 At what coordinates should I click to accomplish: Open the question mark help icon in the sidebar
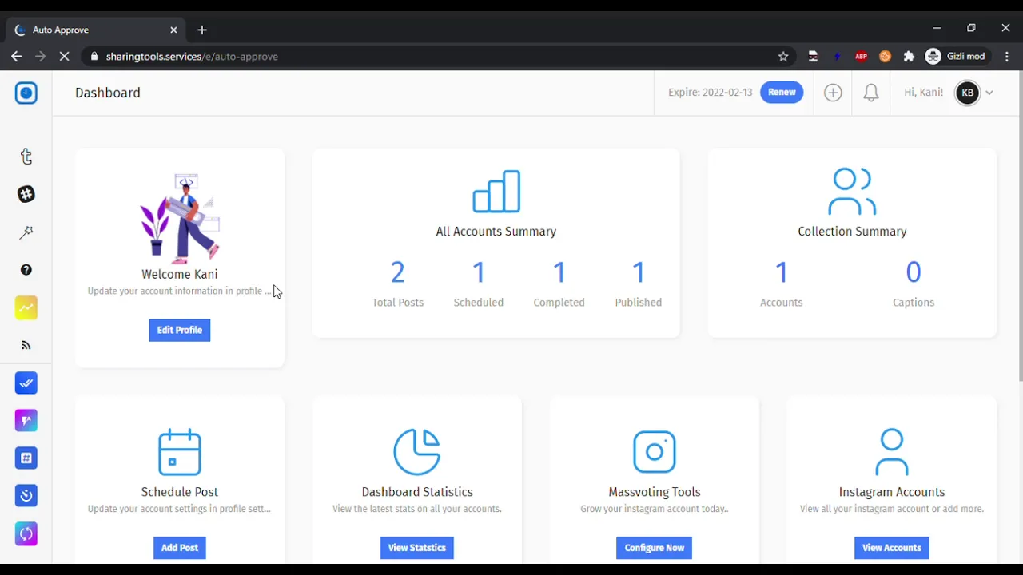26,270
